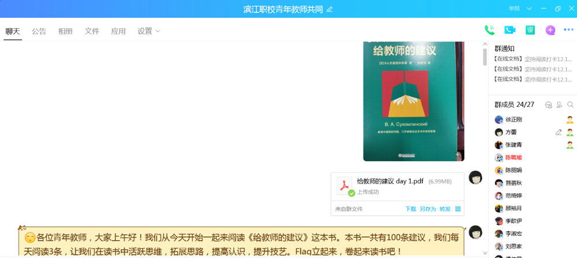Open the third 在线文档 group notice
Image resolution: width=577 pixels, height=258 pixels.
point(533,78)
